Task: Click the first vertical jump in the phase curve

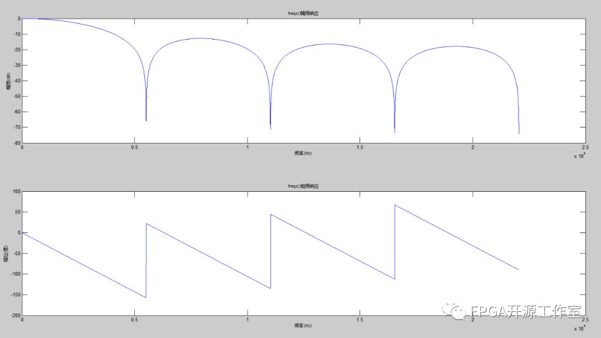Action: (x=146, y=261)
